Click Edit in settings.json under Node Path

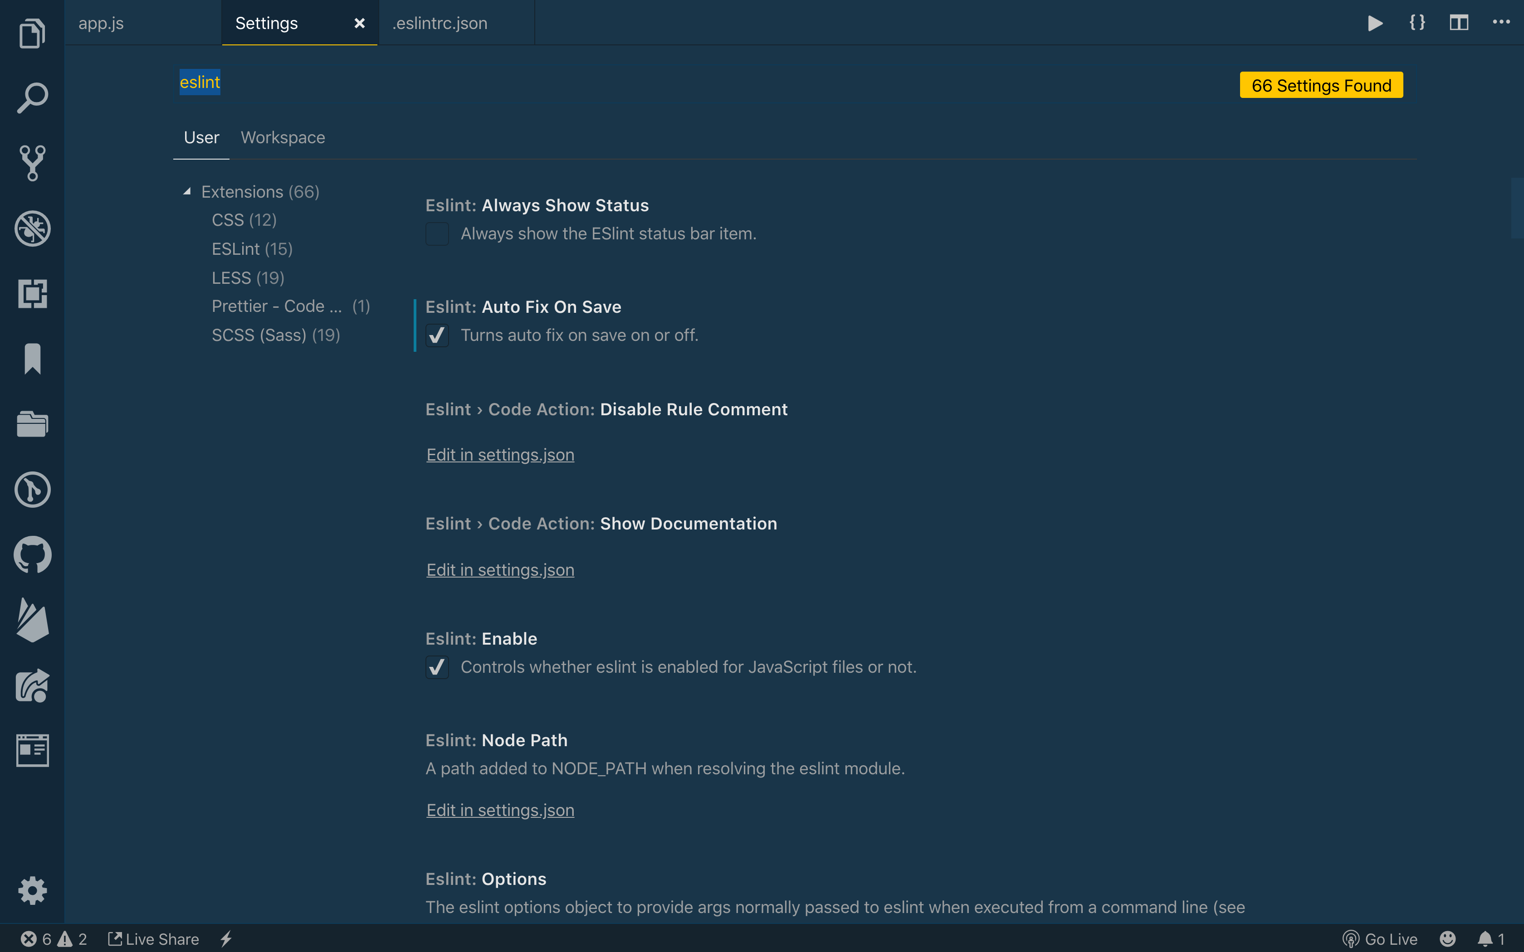[500, 811]
